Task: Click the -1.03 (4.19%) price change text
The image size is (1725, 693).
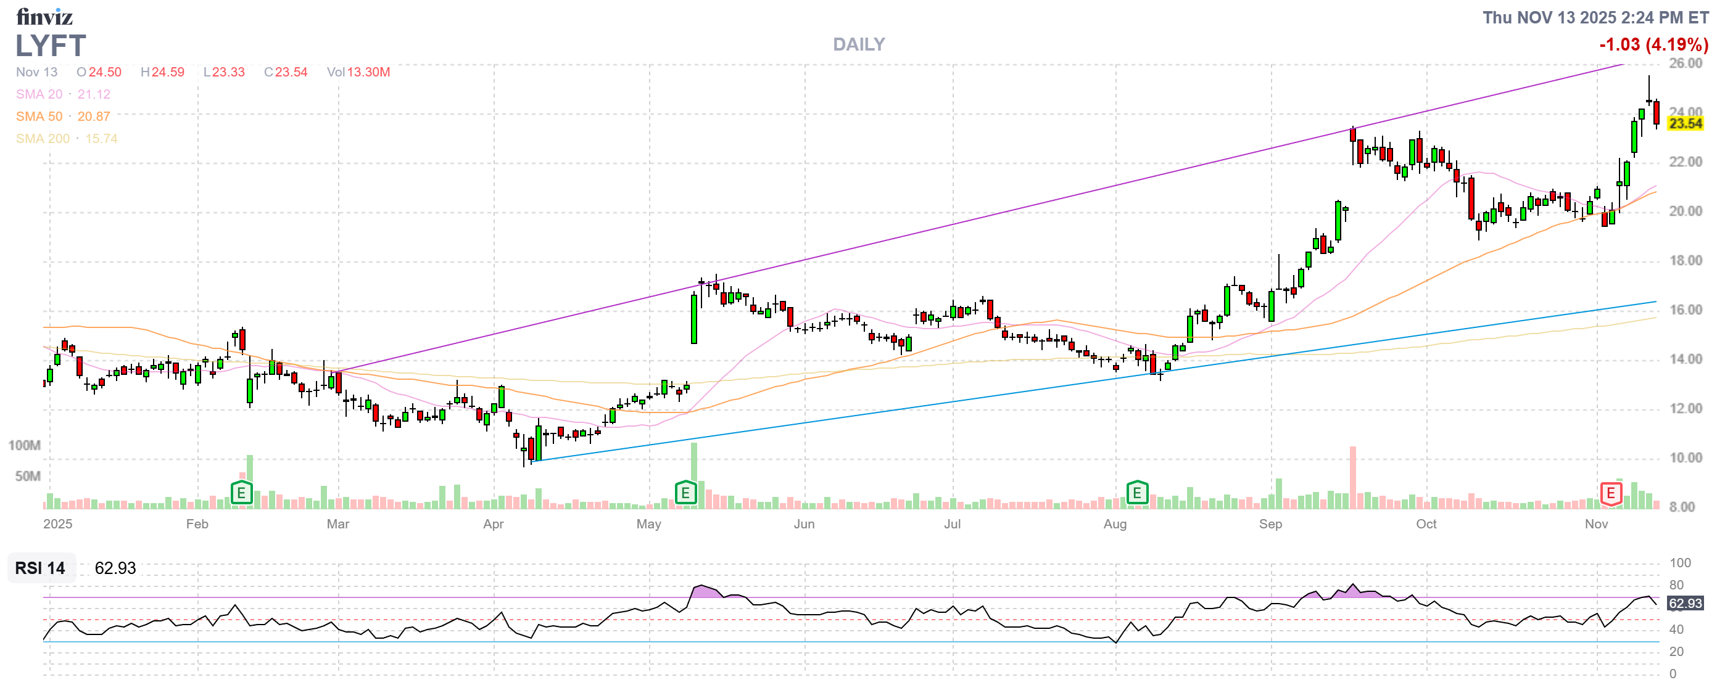Action: coord(1653,45)
